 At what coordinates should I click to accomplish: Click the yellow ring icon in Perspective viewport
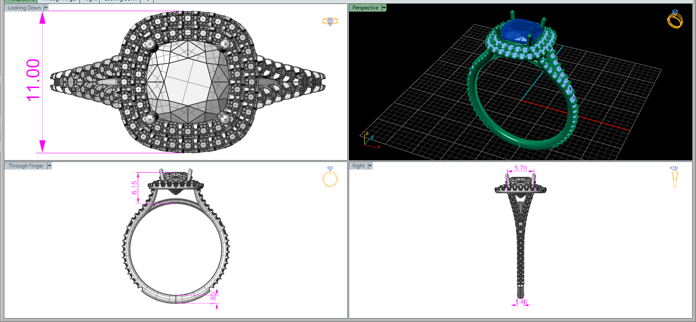point(675,19)
